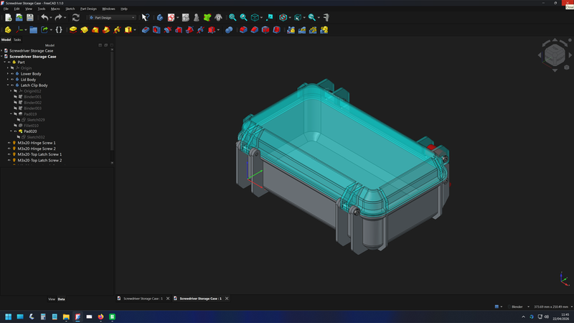Toggle visibility of M3x20-Hinge Screw 1
The image size is (574, 323).
click(9, 143)
